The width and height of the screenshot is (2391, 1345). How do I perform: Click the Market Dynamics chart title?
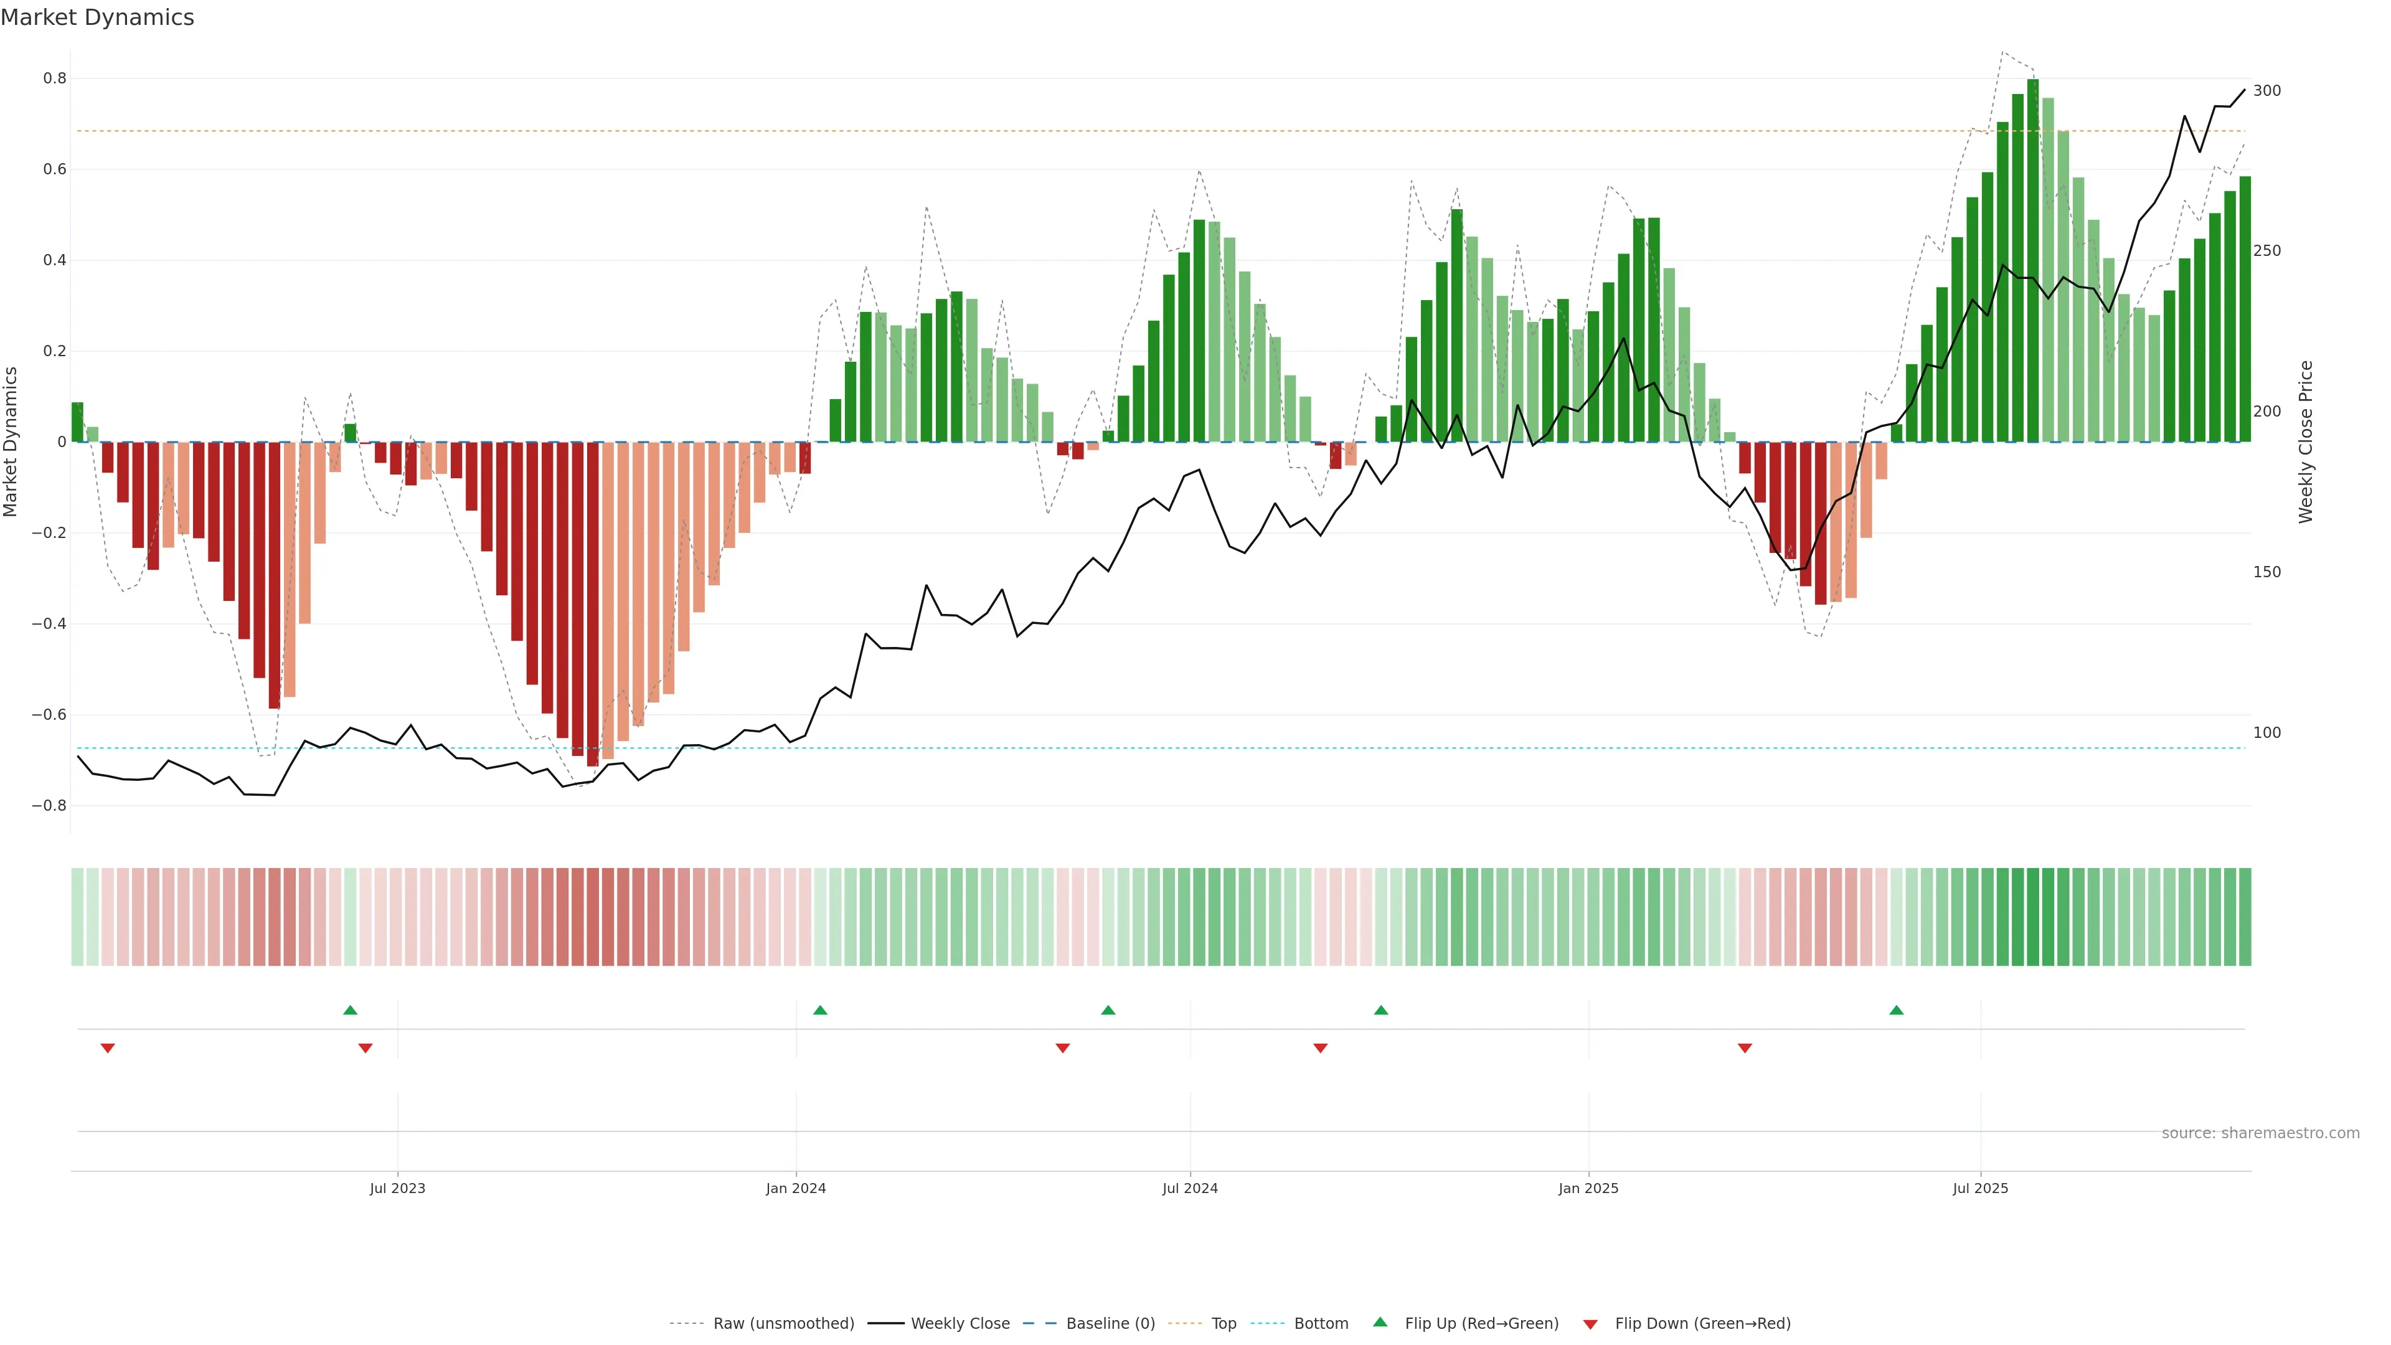pyautogui.click(x=98, y=17)
